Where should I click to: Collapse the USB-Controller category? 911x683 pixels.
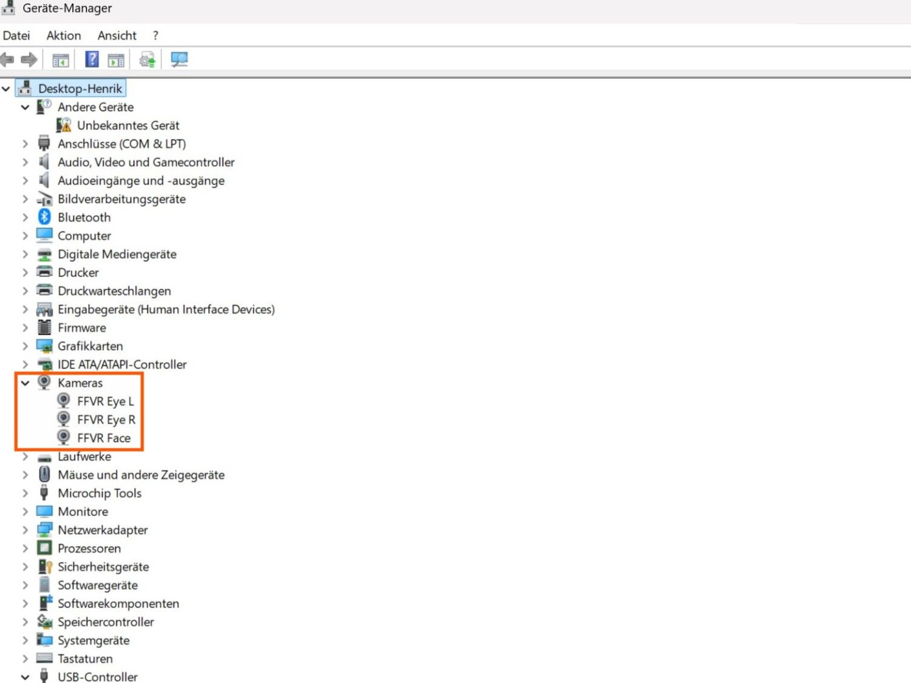pyautogui.click(x=24, y=676)
